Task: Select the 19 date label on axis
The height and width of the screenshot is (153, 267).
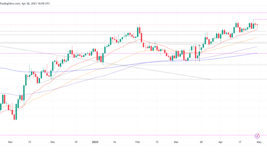Action: (x=76, y=142)
